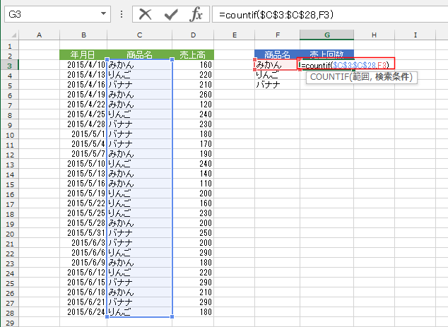Click inside the Name Box showing G3

[49, 14]
